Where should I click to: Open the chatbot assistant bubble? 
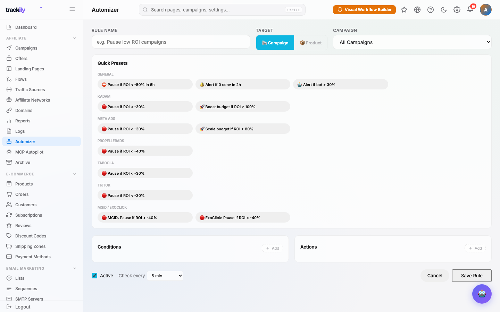click(482, 294)
